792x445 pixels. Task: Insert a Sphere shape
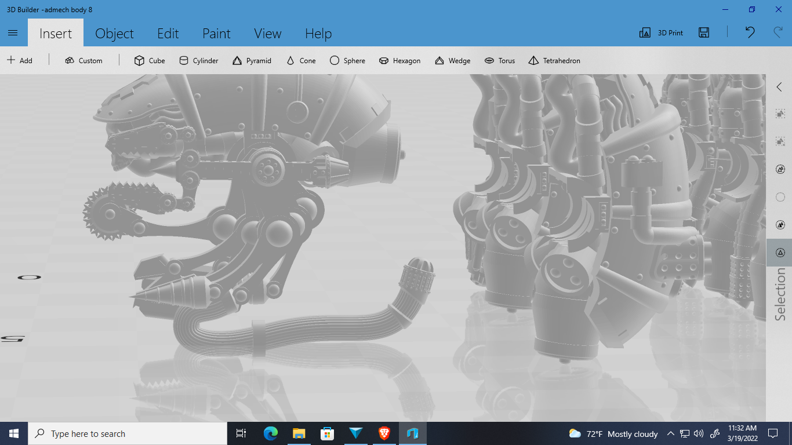347,60
